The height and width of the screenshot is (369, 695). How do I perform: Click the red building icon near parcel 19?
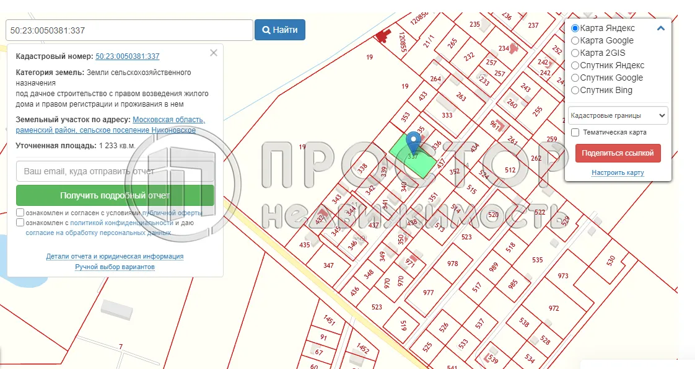click(383, 36)
